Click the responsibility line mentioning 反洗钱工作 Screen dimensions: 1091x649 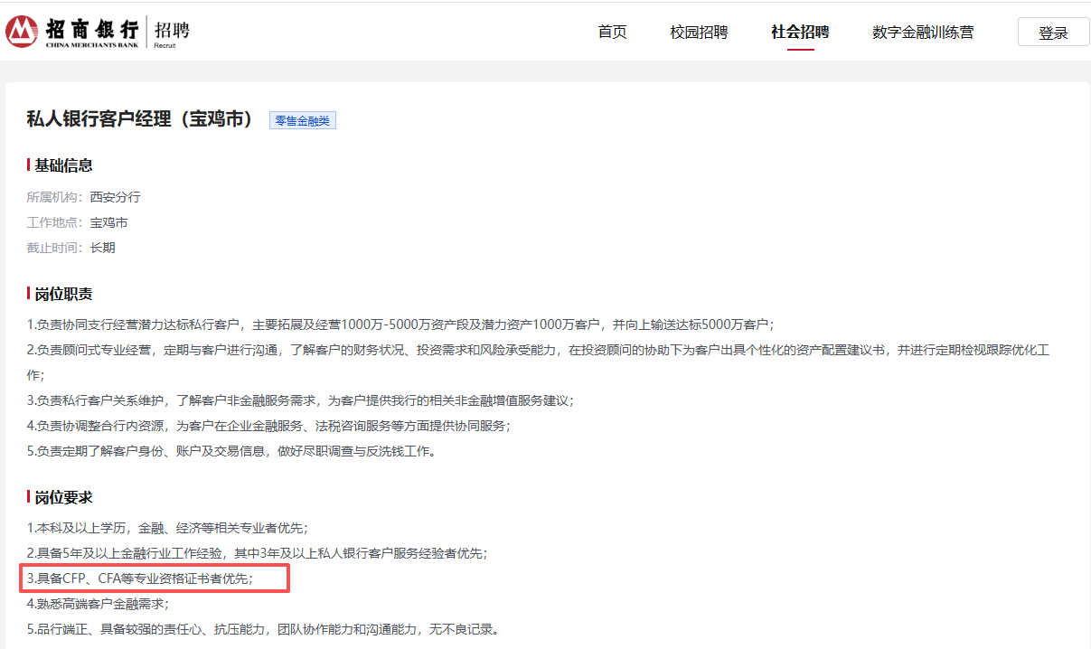pos(230,451)
